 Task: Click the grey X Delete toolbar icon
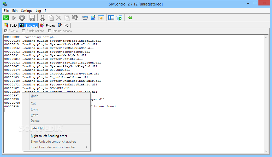(59, 18)
